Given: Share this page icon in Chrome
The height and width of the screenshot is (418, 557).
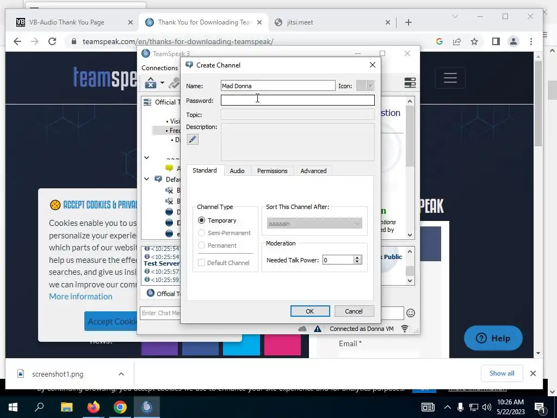Looking at the screenshot, I should click(x=457, y=41).
